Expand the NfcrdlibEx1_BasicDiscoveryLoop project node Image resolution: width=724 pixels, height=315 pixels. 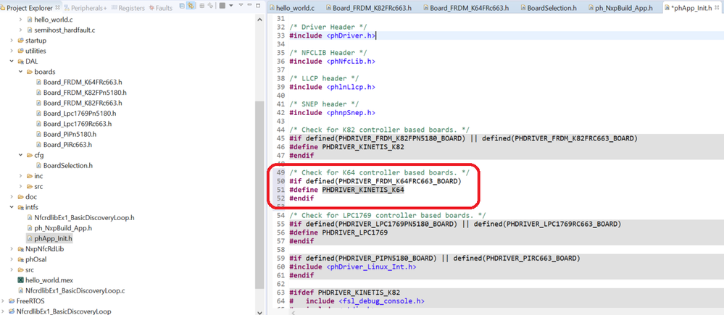4,311
